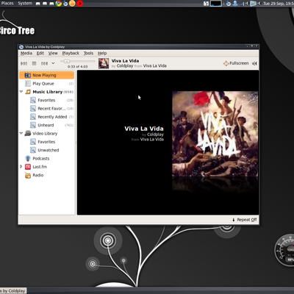This screenshot has height=294, width=294.
Task: Click the Now Playing icon
Action: [28, 75]
